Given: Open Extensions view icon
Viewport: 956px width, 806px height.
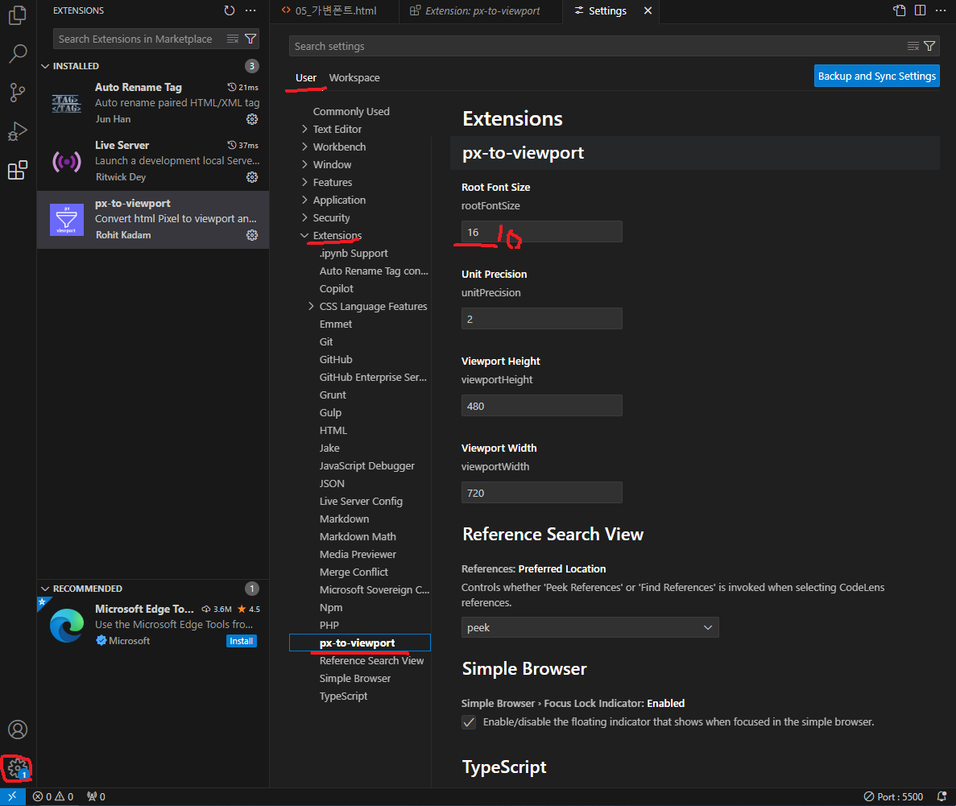Looking at the screenshot, I should tap(18, 170).
